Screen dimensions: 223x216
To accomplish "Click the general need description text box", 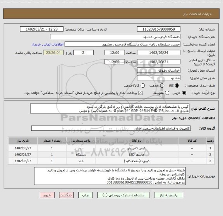I will coord(110,109).
